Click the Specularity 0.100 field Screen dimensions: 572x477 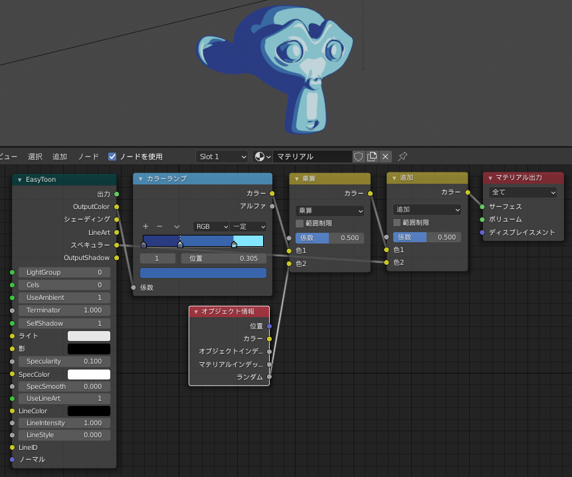[x=64, y=362]
